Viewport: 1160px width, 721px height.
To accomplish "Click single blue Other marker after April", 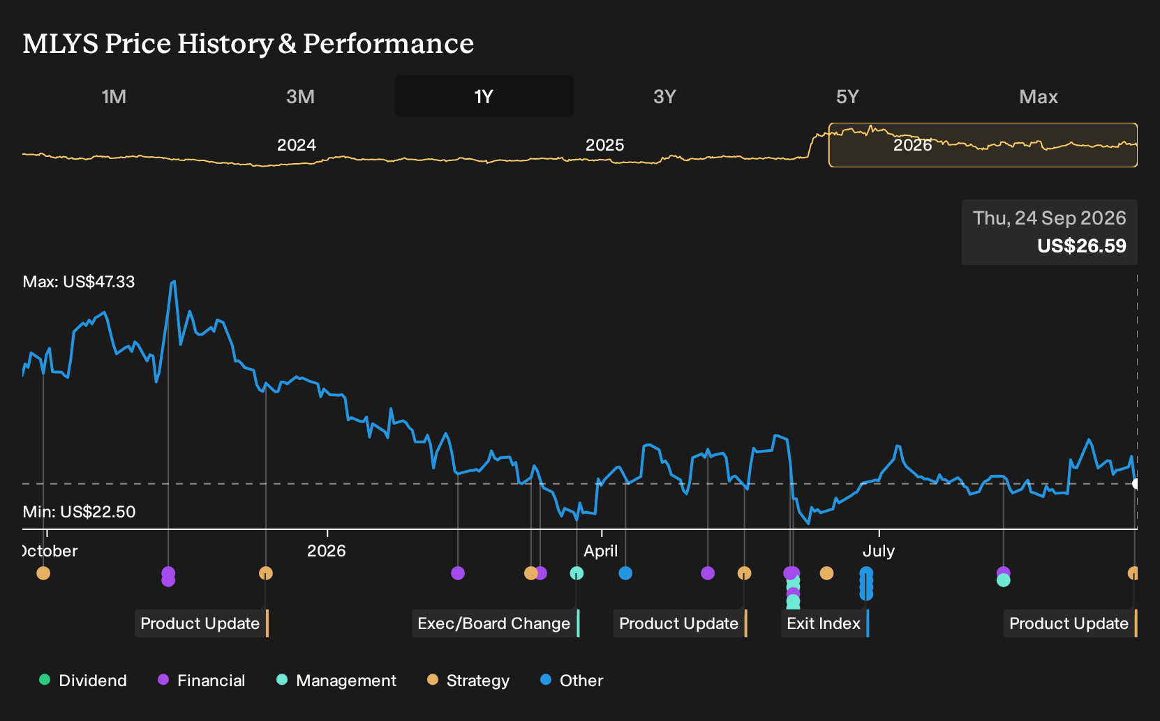I will [x=625, y=573].
